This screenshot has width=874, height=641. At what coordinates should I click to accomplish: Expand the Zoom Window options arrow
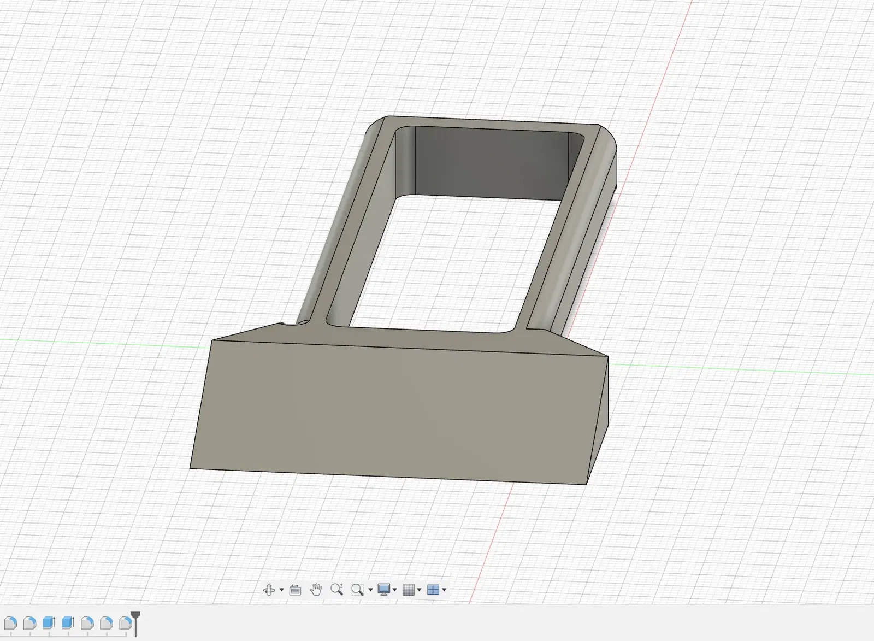tap(370, 590)
